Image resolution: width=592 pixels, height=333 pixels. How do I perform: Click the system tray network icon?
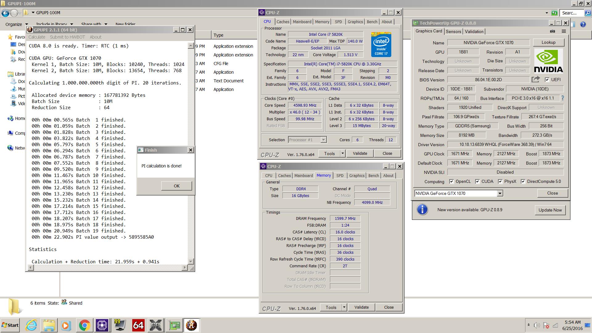click(x=555, y=325)
